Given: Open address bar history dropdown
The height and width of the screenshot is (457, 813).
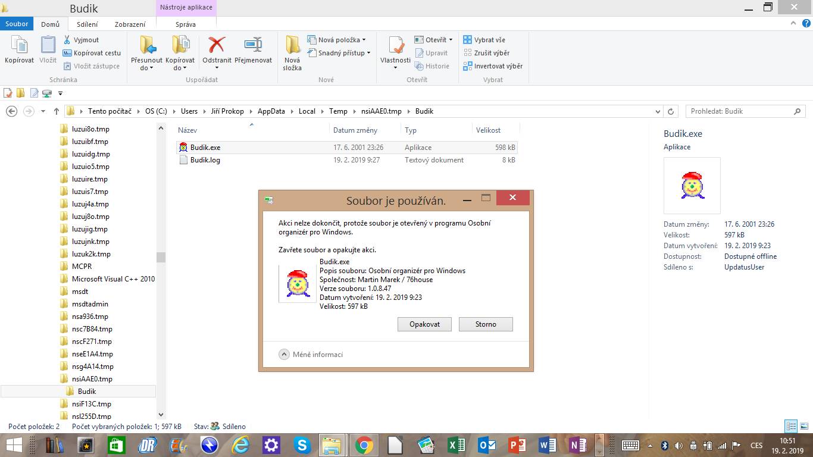Looking at the screenshot, I should point(658,111).
